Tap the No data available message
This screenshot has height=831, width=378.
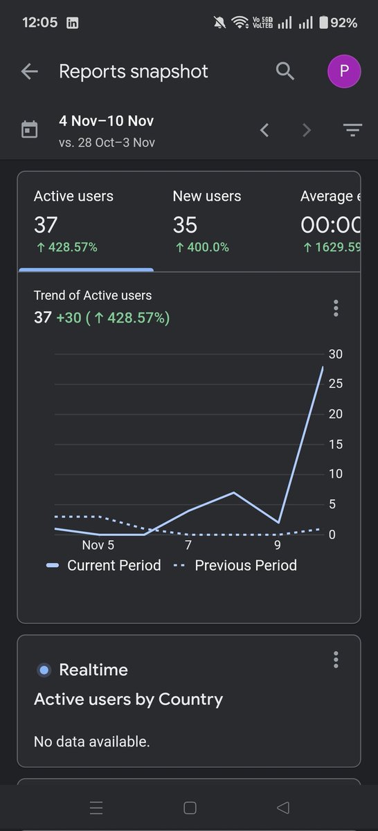(91, 742)
